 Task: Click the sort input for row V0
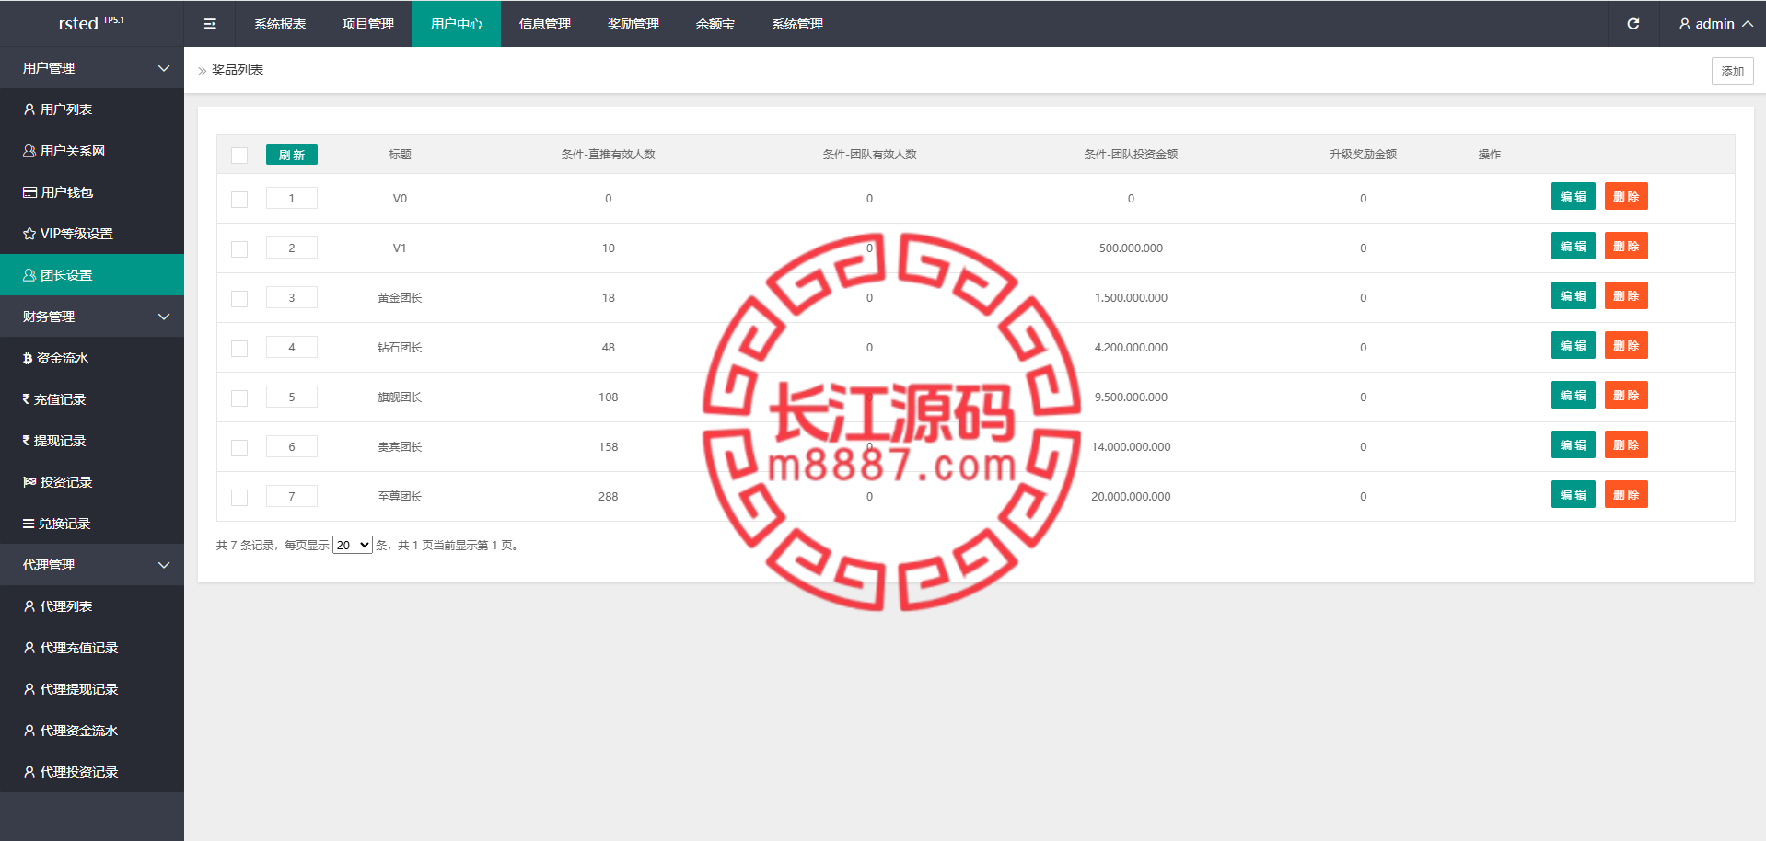coord(292,198)
